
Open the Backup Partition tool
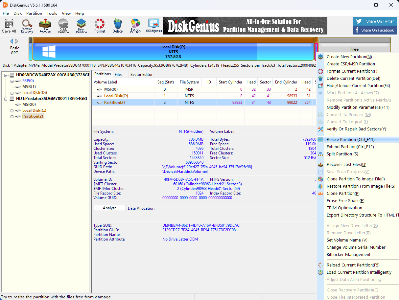[135, 26]
